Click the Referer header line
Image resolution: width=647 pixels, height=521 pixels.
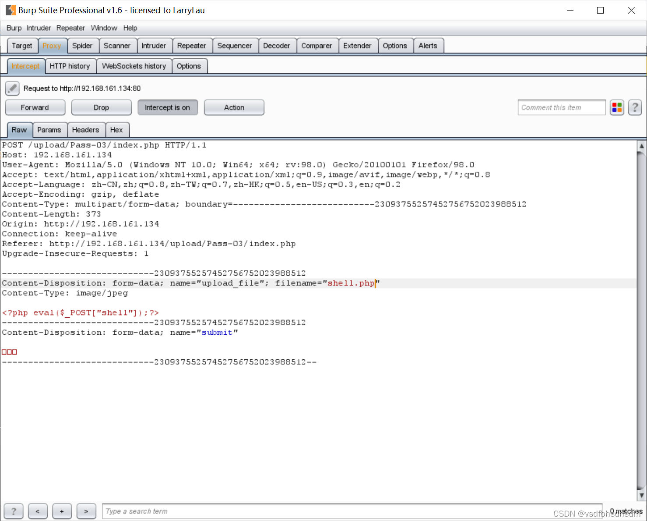coord(149,244)
